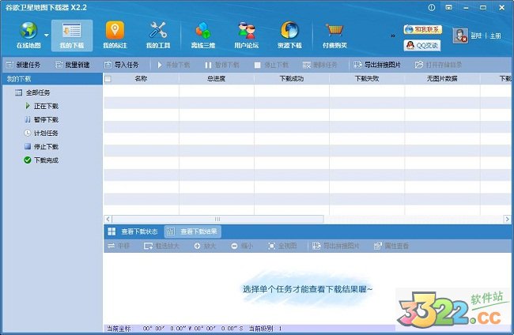The height and width of the screenshot is (335, 514).
Task: Click 删除任务 delete task button
Action: pyautogui.click(x=319, y=65)
